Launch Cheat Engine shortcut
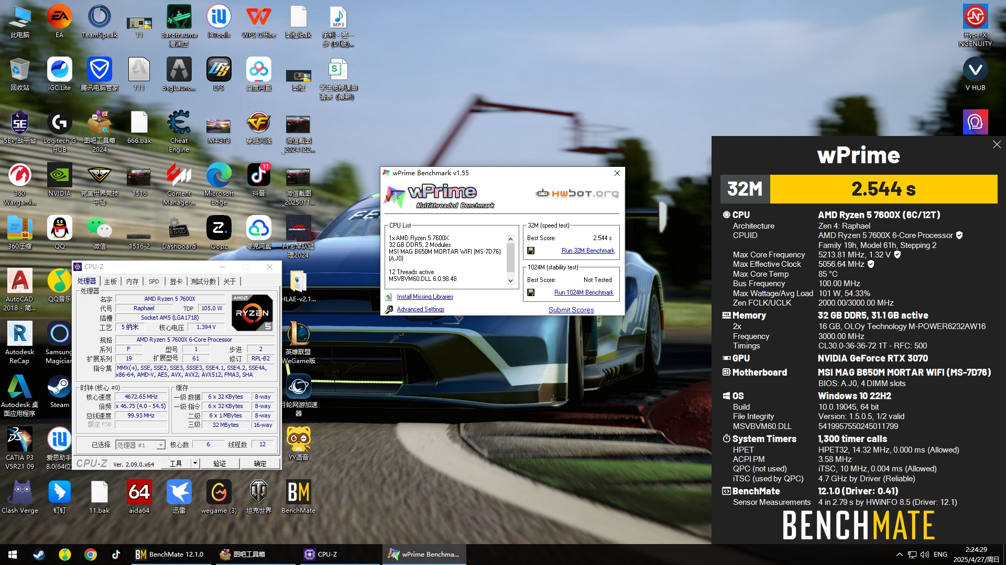Screen dimensions: 1006x565 179,131
